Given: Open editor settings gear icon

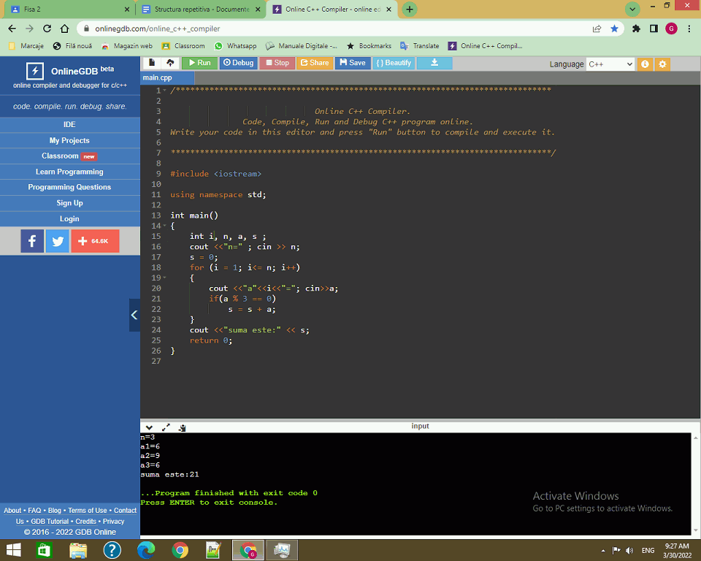Looking at the screenshot, I should click(x=662, y=64).
